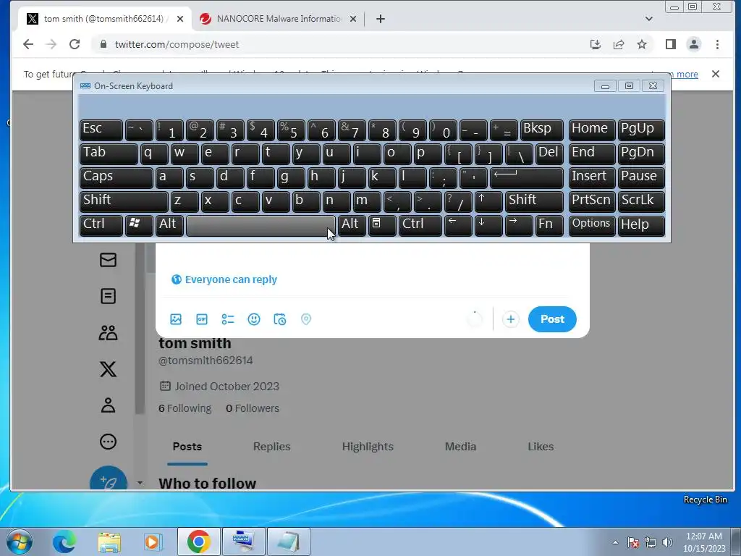
Task: Click the volume icon in tray
Action: tap(667, 542)
